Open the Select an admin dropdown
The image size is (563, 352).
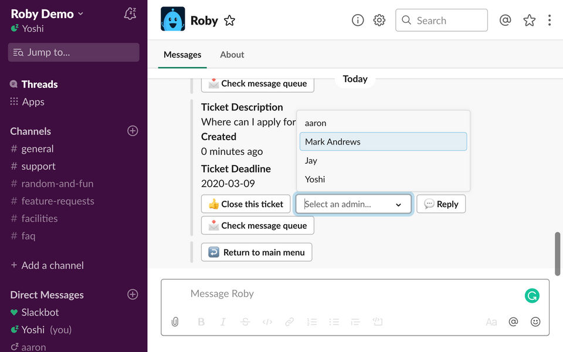[353, 204]
